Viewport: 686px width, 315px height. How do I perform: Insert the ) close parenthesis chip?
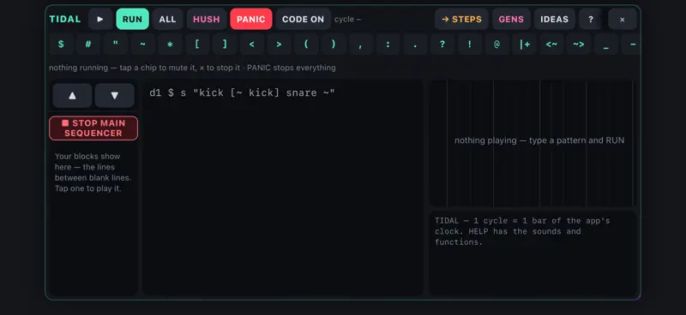click(333, 45)
